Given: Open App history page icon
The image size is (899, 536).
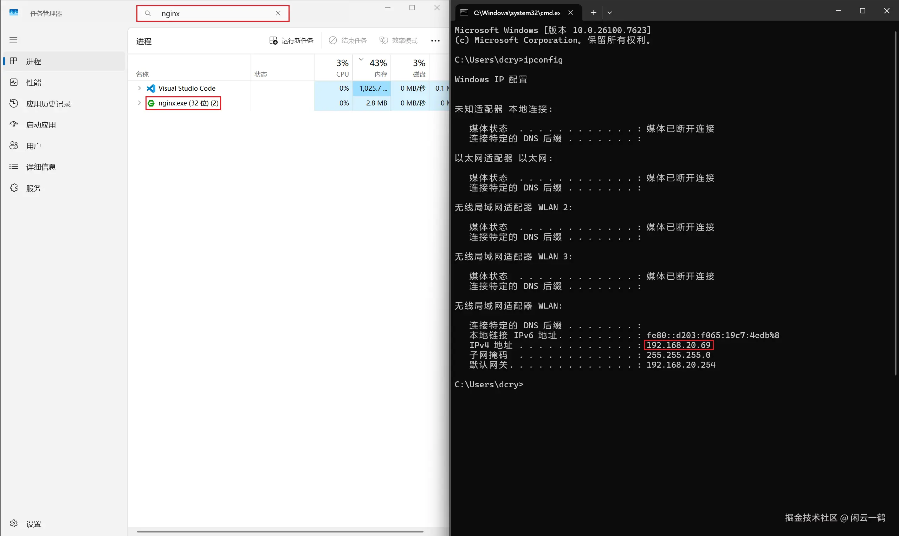Looking at the screenshot, I should (x=14, y=104).
